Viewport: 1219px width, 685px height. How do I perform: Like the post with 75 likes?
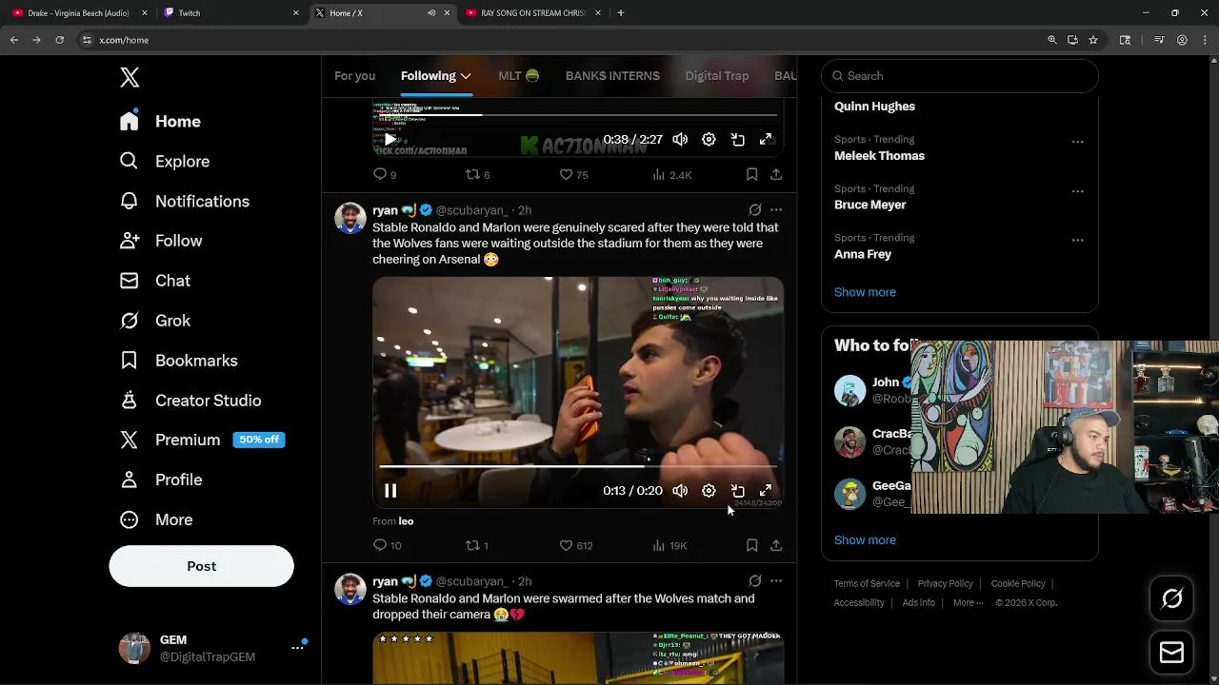(573, 175)
